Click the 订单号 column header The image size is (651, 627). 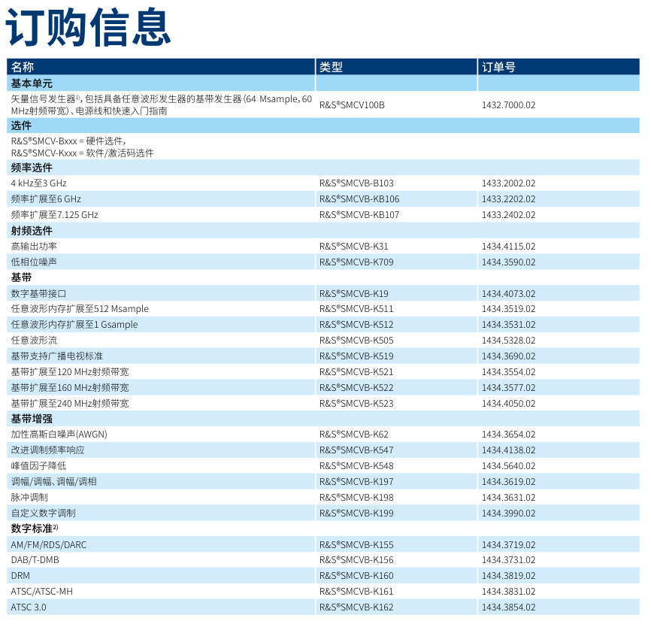[x=498, y=67]
